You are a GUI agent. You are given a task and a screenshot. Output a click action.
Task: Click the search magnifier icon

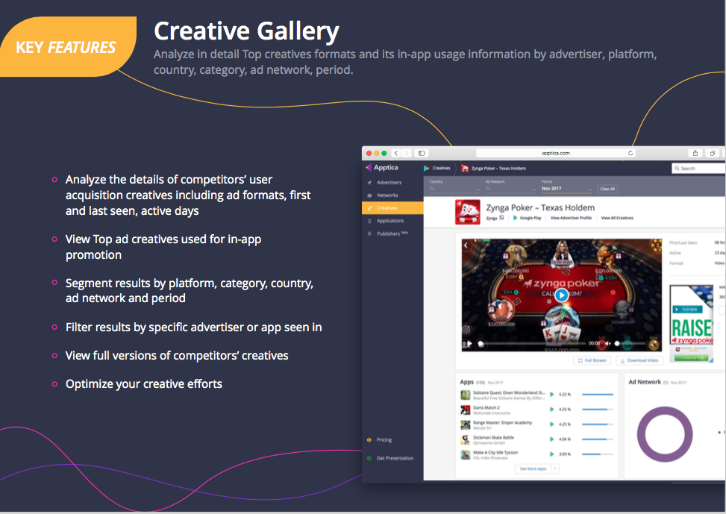click(677, 168)
